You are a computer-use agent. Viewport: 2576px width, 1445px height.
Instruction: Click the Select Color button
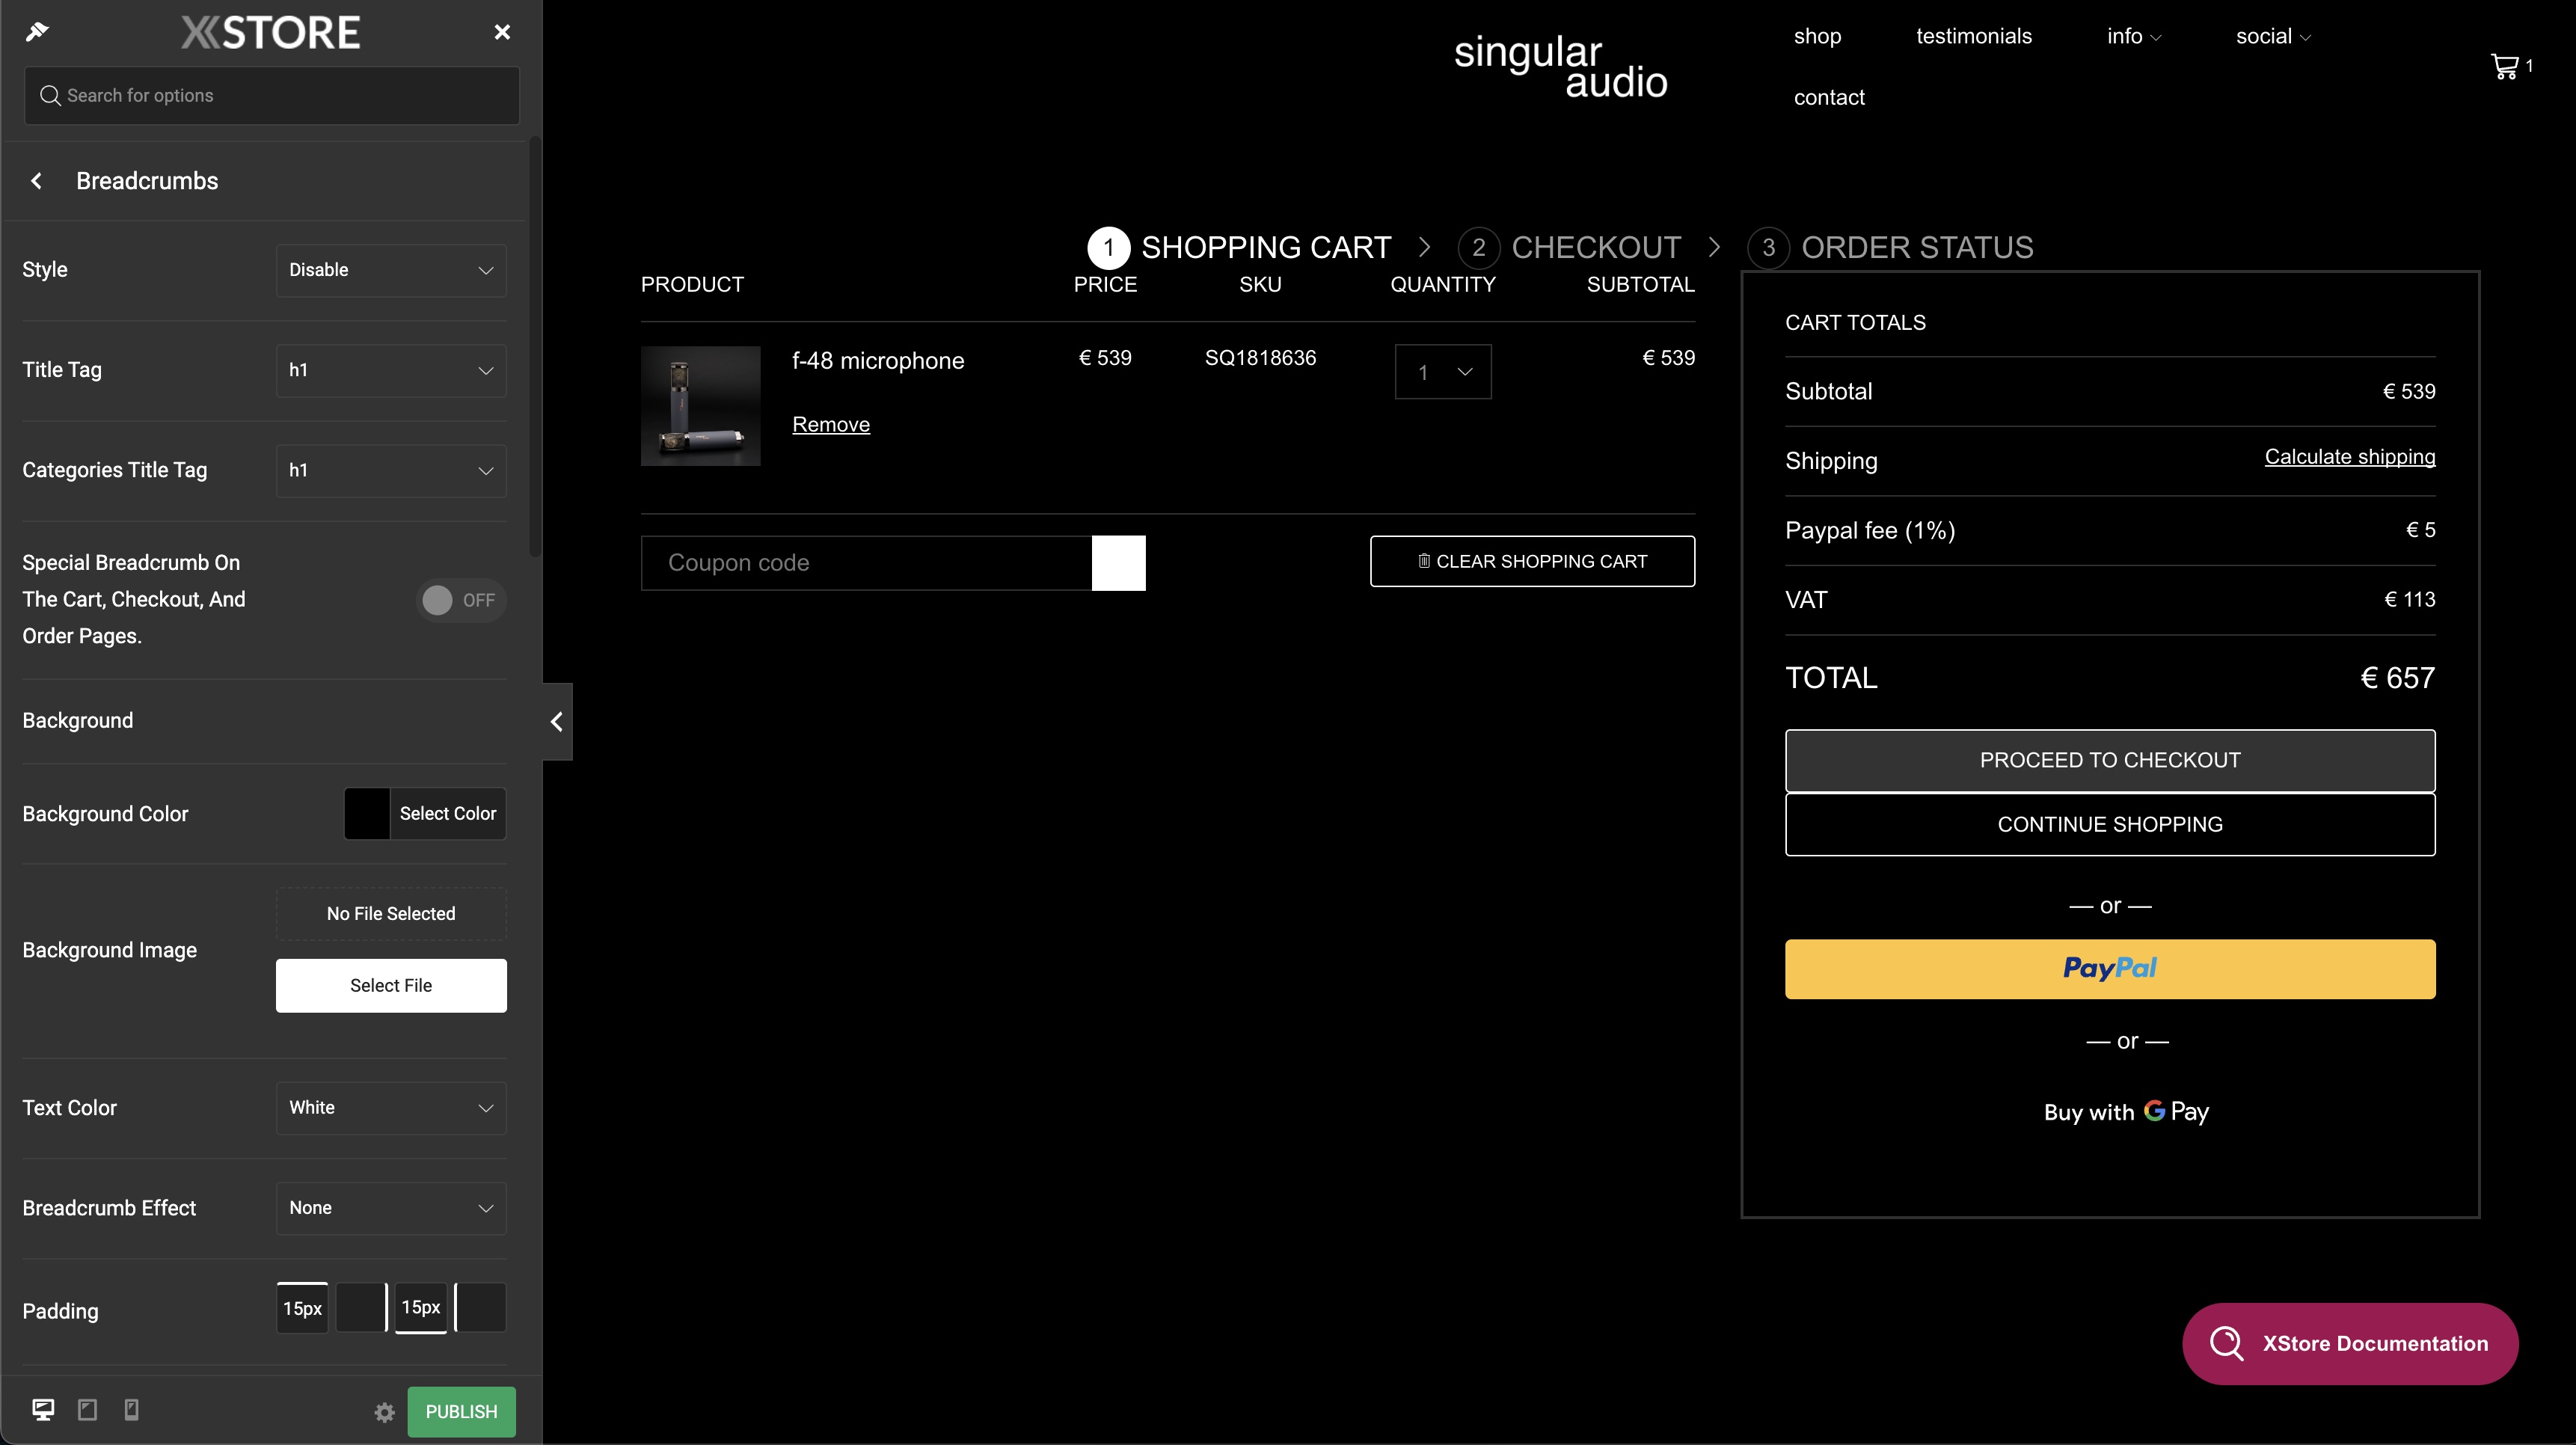point(447,814)
